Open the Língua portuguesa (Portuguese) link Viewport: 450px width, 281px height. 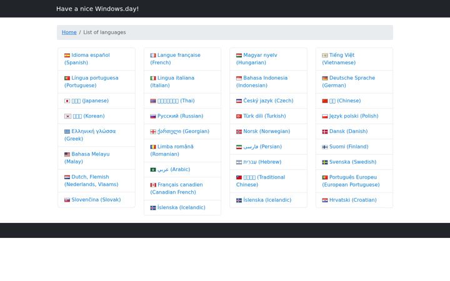click(x=91, y=82)
